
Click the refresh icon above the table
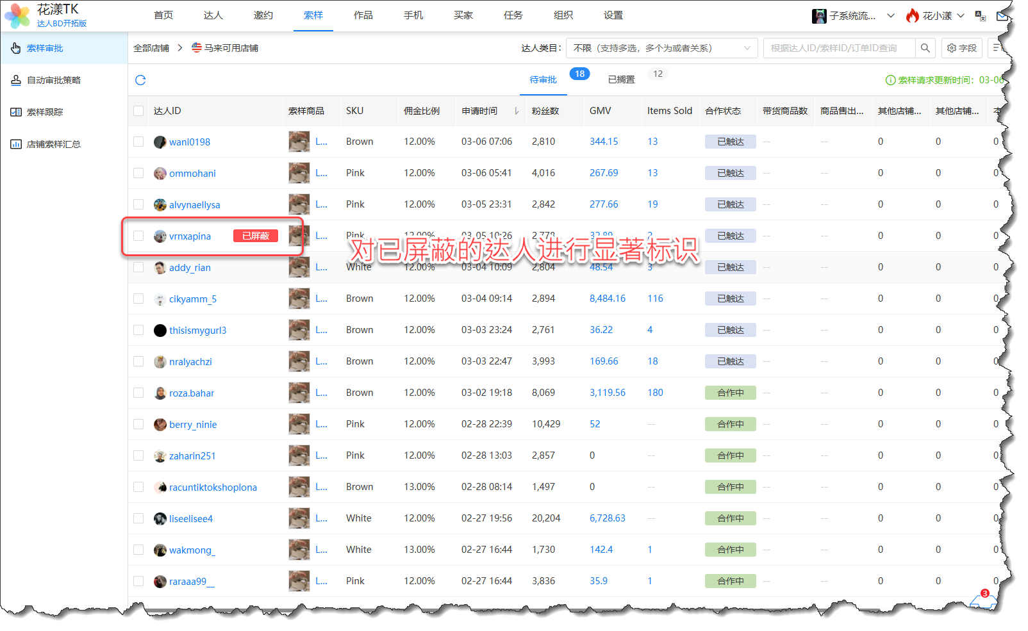tap(140, 80)
